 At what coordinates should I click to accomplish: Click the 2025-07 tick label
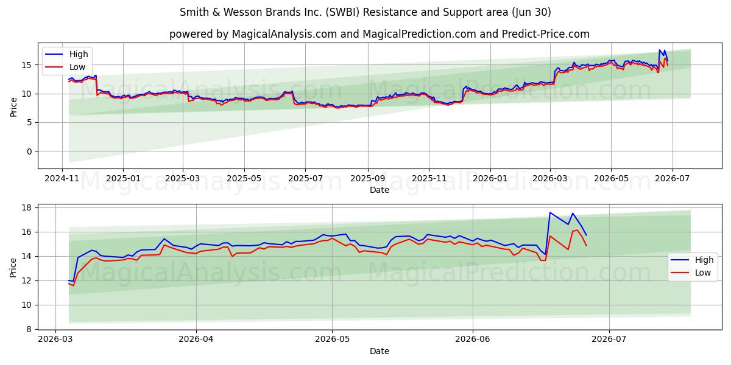tap(305, 178)
